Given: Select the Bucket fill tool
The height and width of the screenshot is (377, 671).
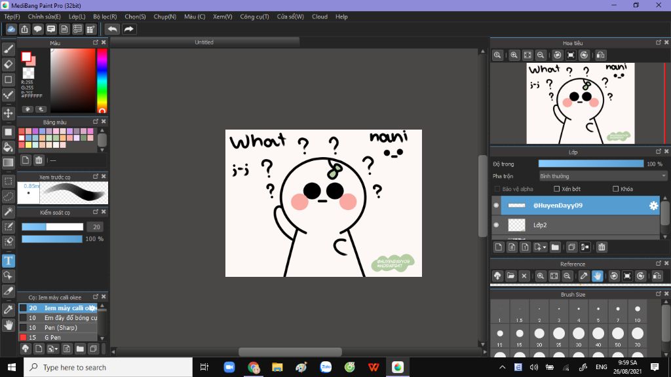Looking at the screenshot, I should [8, 147].
